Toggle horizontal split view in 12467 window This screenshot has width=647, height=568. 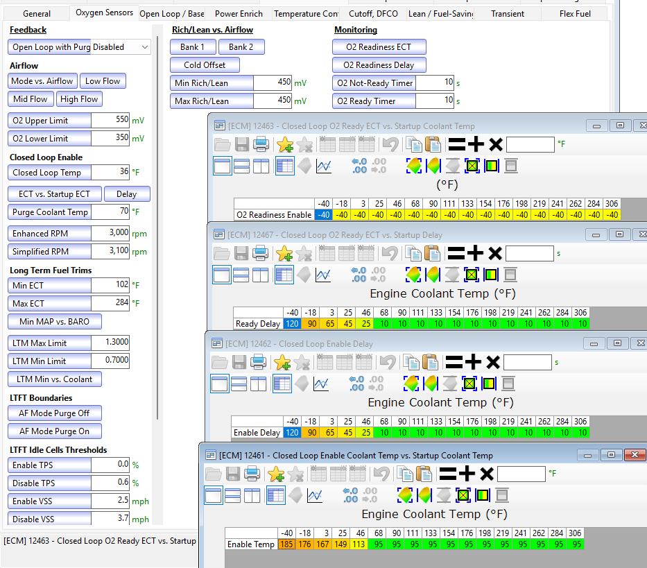click(x=241, y=275)
